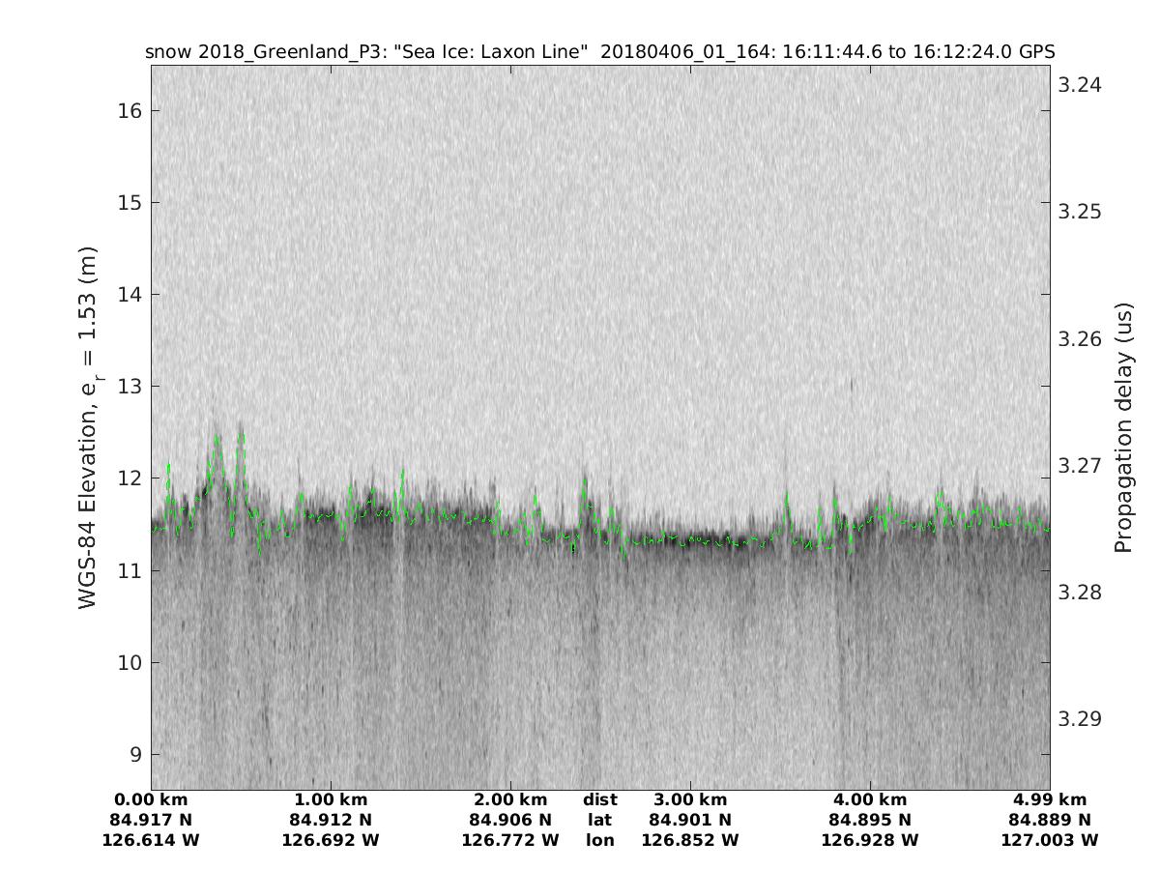Screen dimensions: 1160x870
Task: Click the "lon" legend label on x-axis
Action: coord(599,841)
